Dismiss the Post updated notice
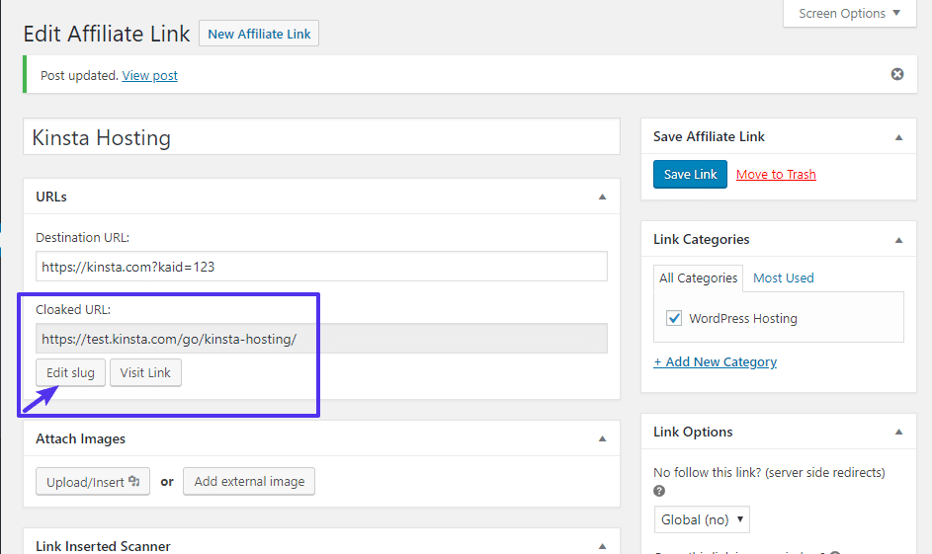The height and width of the screenshot is (554, 932). pos(896,74)
